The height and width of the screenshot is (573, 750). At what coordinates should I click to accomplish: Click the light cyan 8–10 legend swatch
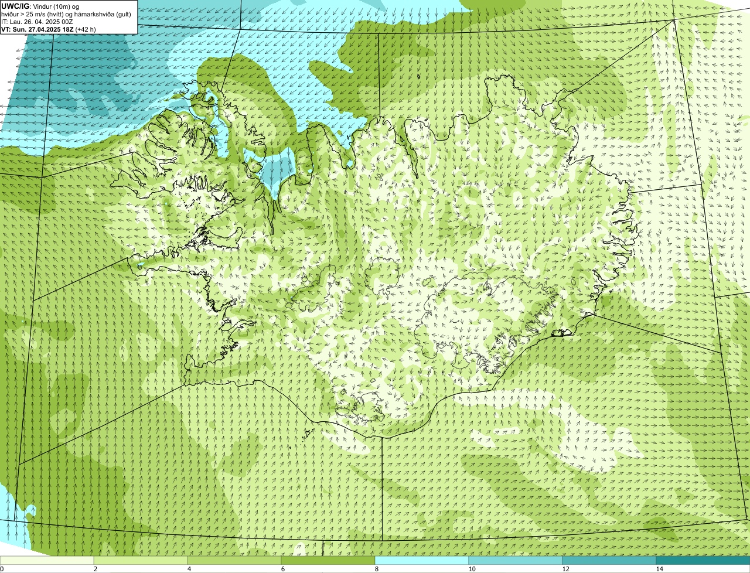click(422, 560)
